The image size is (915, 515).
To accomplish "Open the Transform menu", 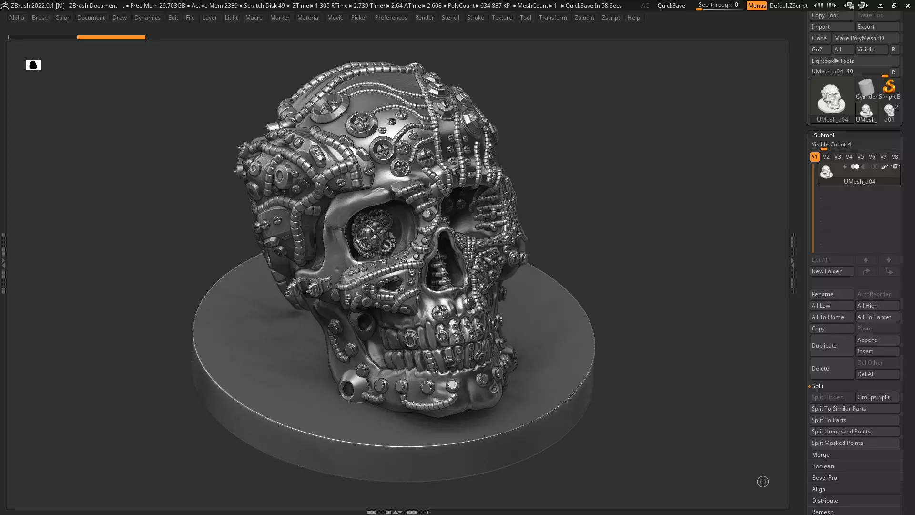I will 553,18.
